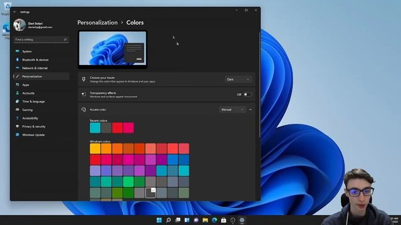Viewport: 401px width, 225px height.
Task: Collapse the Accent color section chevron
Action: click(251, 110)
